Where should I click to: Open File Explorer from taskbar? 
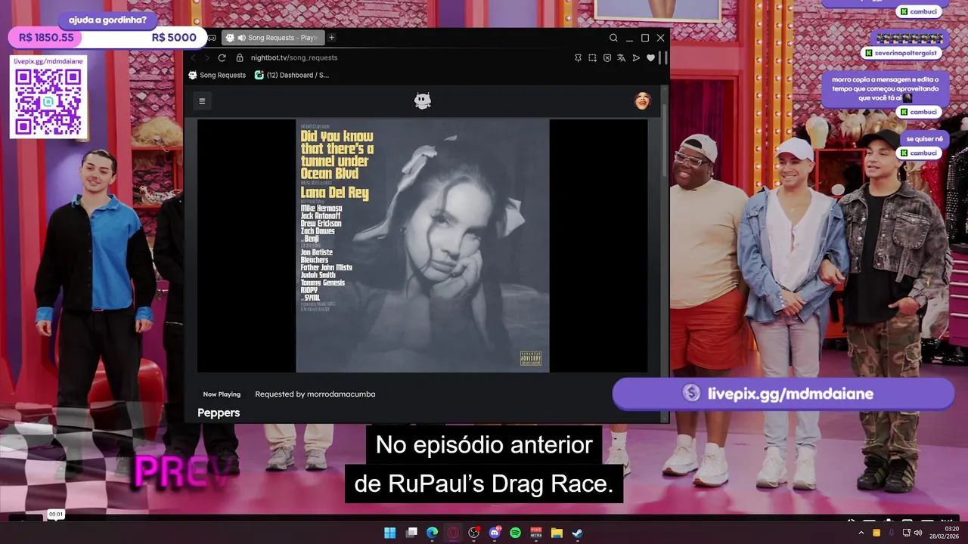557,533
